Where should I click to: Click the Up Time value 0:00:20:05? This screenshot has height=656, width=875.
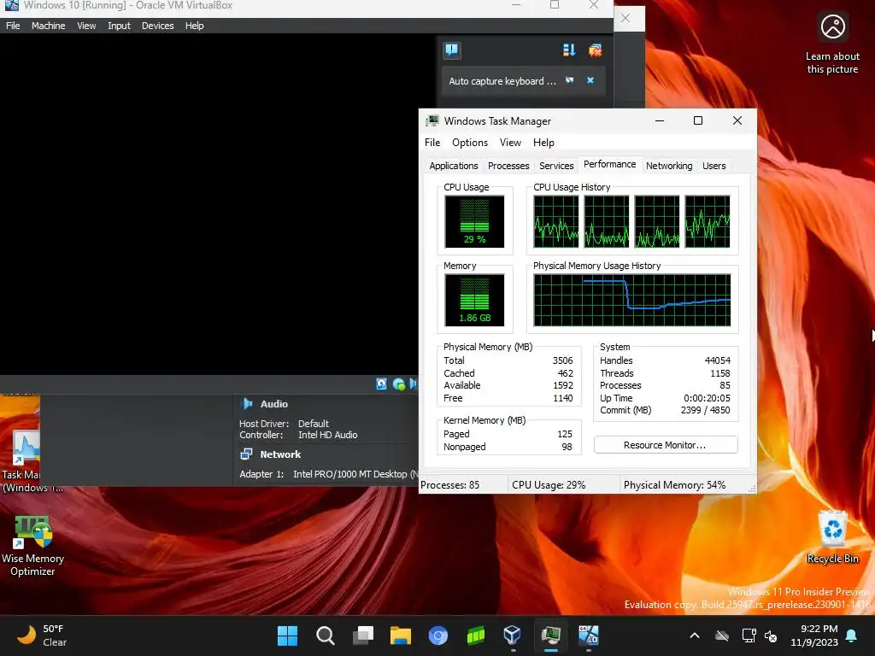[x=707, y=398]
